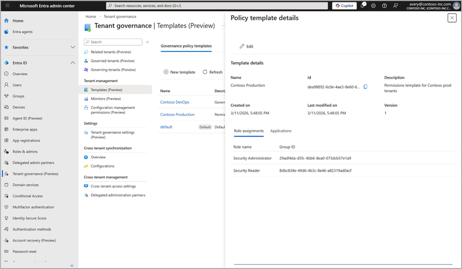
Task: Open Cross-tenant synchronization Overview
Action: pyautogui.click(x=98, y=157)
